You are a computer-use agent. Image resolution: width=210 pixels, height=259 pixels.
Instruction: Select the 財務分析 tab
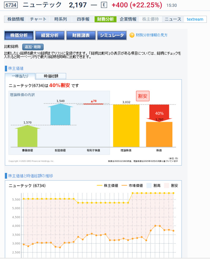[106, 19]
